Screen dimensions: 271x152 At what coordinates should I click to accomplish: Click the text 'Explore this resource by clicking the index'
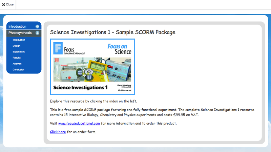pos(84,101)
